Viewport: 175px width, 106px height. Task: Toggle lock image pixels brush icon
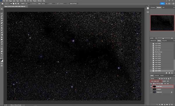156,84
